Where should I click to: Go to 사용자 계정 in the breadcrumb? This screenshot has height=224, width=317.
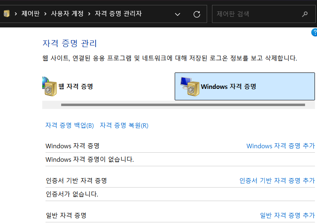(67, 14)
